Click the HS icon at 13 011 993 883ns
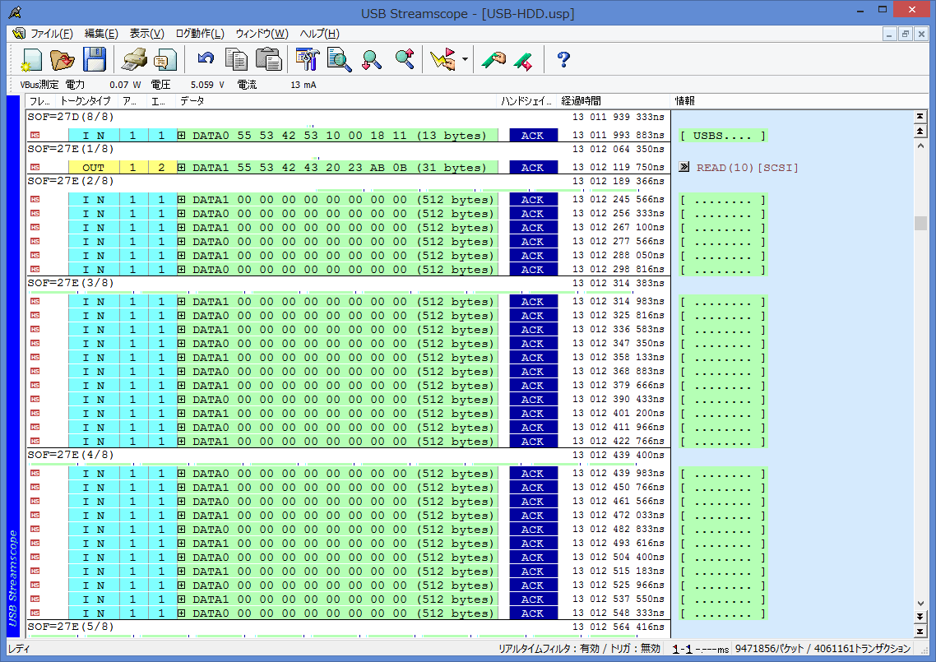The height and width of the screenshot is (662, 936). point(35,136)
